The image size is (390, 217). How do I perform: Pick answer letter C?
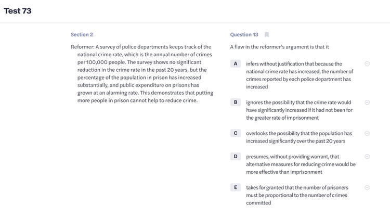coord(236,133)
